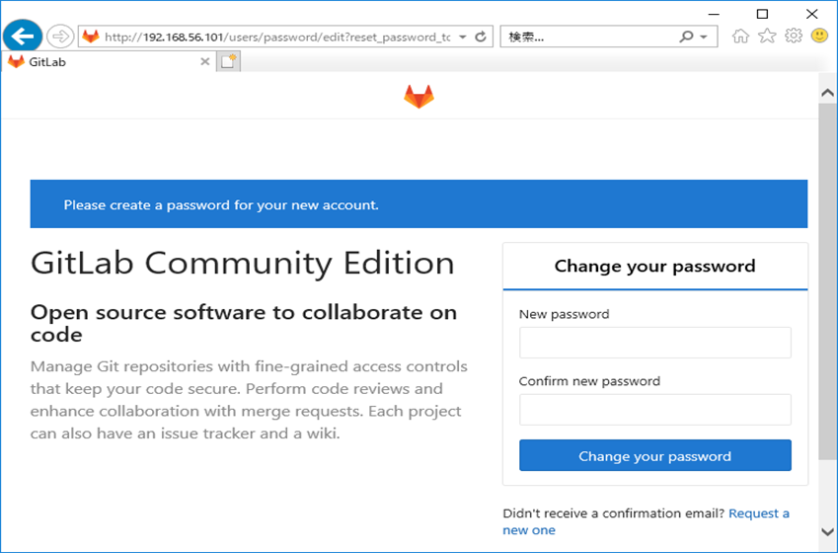Image resolution: width=838 pixels, height=553 pixels.
Task: Click the GitLab fox logo in page header
Action: click(419, 96)
